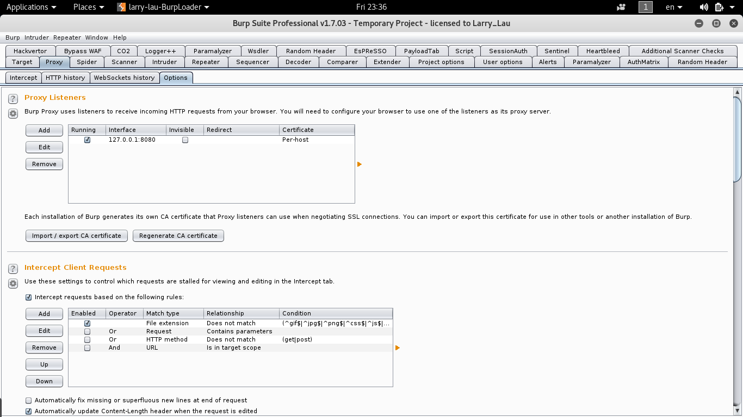The height and width of the screenshot is (417, 743).
Task: Add a new intercept client request rule
Action: point(44,314)
